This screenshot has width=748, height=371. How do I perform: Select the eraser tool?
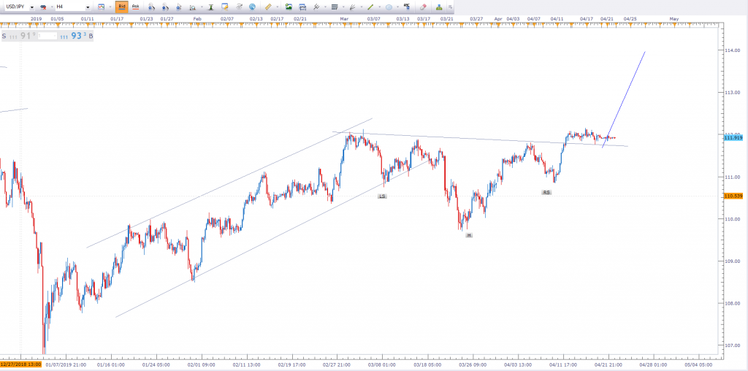coord(422,7)
